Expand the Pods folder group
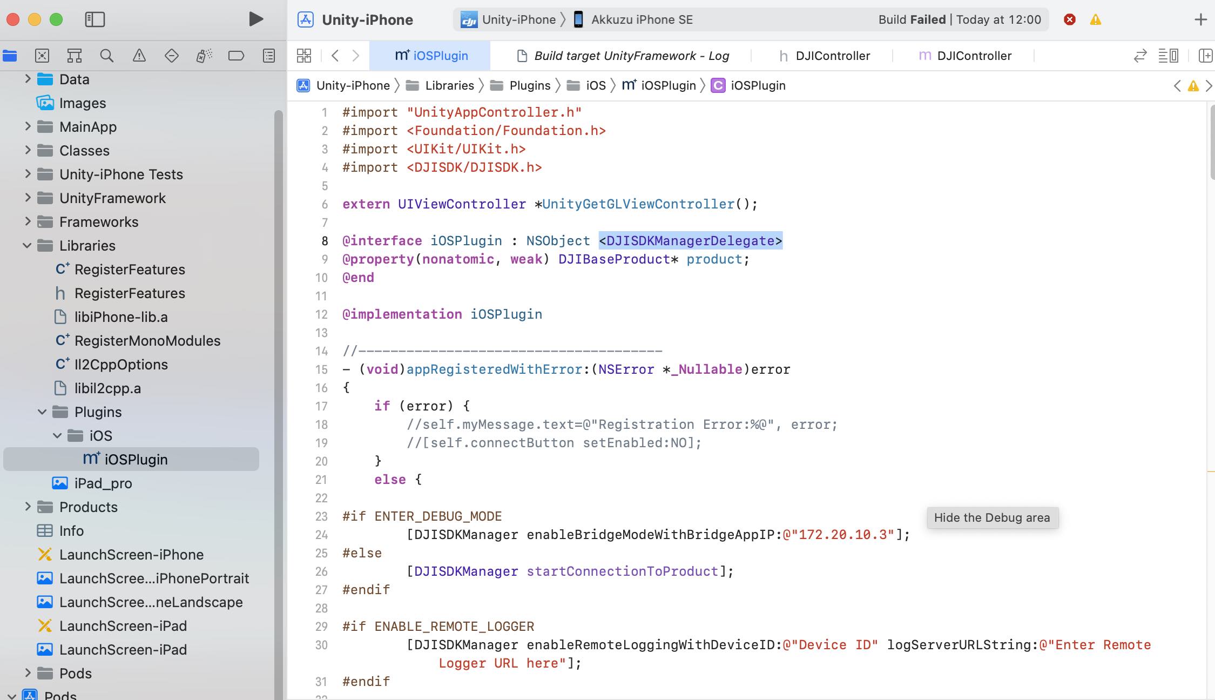This screenshot has height=700, width=1215. point(28,673)
